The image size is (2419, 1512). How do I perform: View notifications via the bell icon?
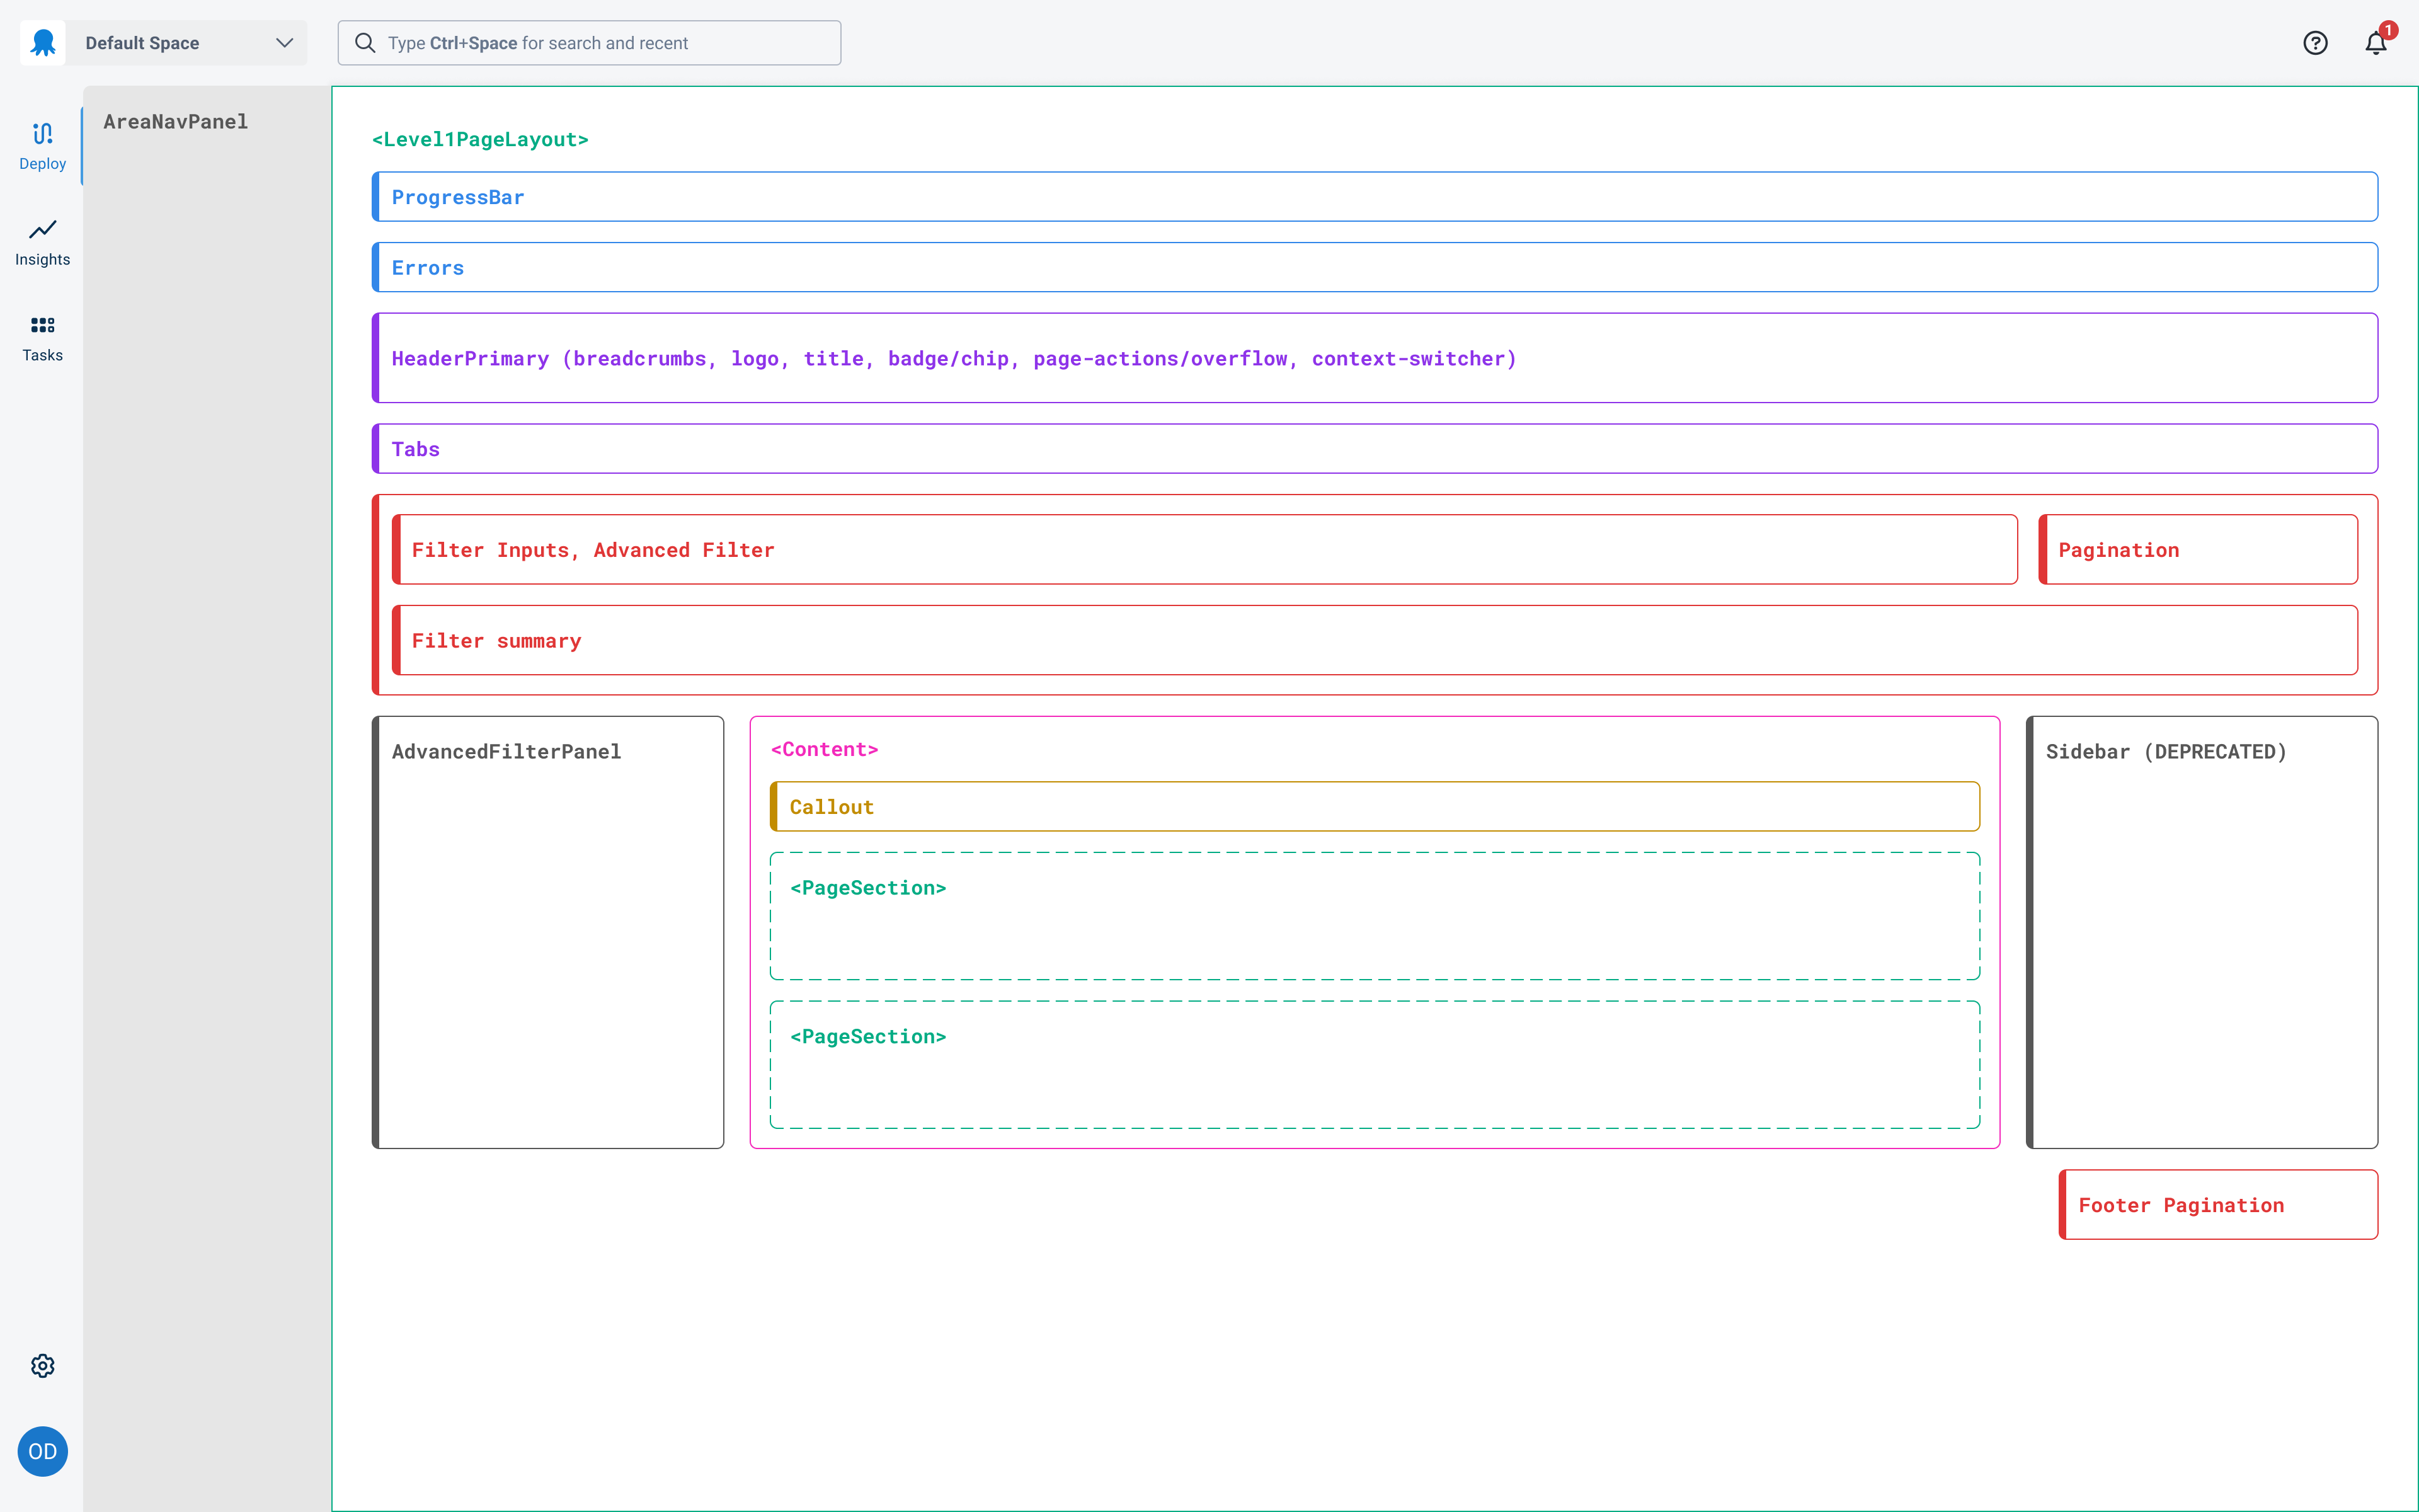[2374, 42]
